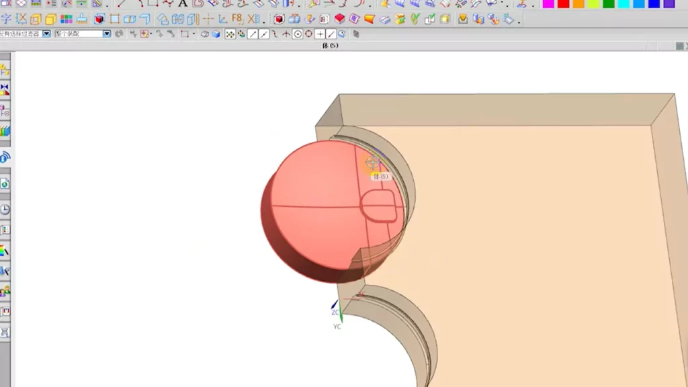Screen dimensions: 688x387
Task: Click the Block creation tool icon
Action: tap(279, 19)
